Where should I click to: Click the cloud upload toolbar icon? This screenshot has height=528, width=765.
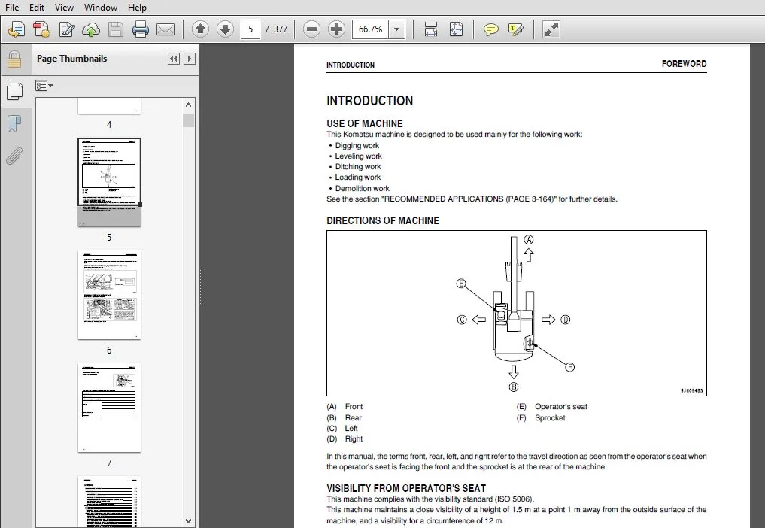[91, 29]
